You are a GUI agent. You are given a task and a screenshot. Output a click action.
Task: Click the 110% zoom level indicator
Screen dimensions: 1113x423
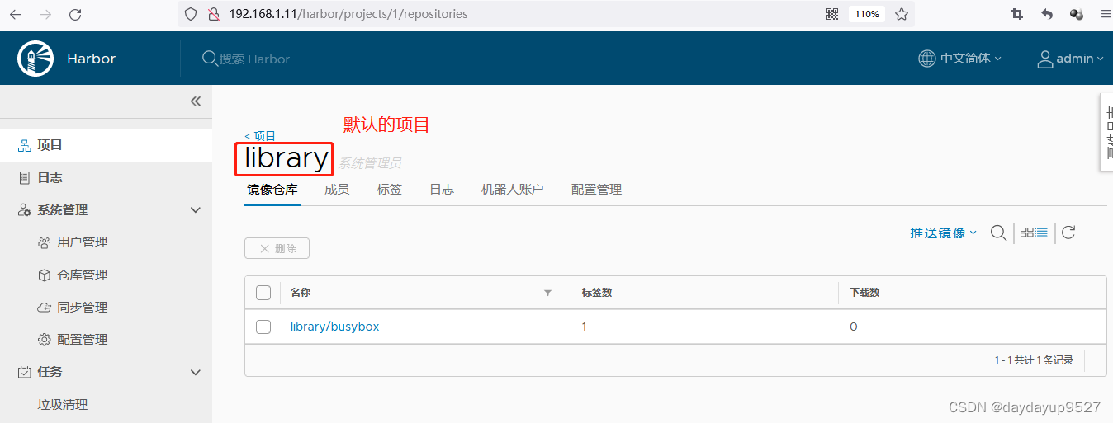click(x=866, y=14)
